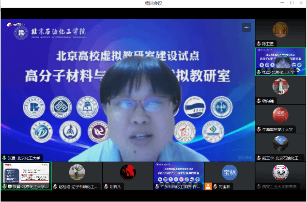Click the orange contact icon beside 闫宝林

coord(208,186)
